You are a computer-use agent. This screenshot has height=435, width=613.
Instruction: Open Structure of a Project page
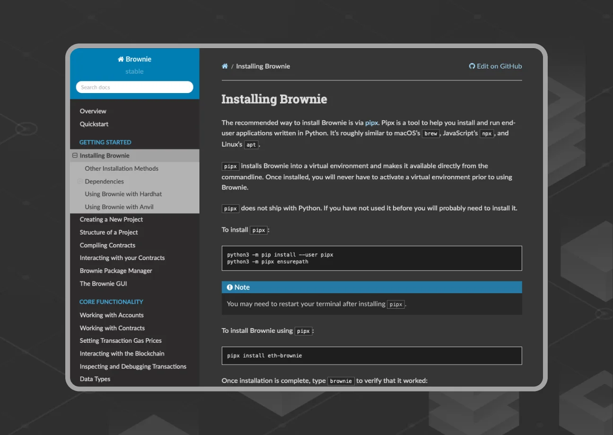[x=109, y=232]
